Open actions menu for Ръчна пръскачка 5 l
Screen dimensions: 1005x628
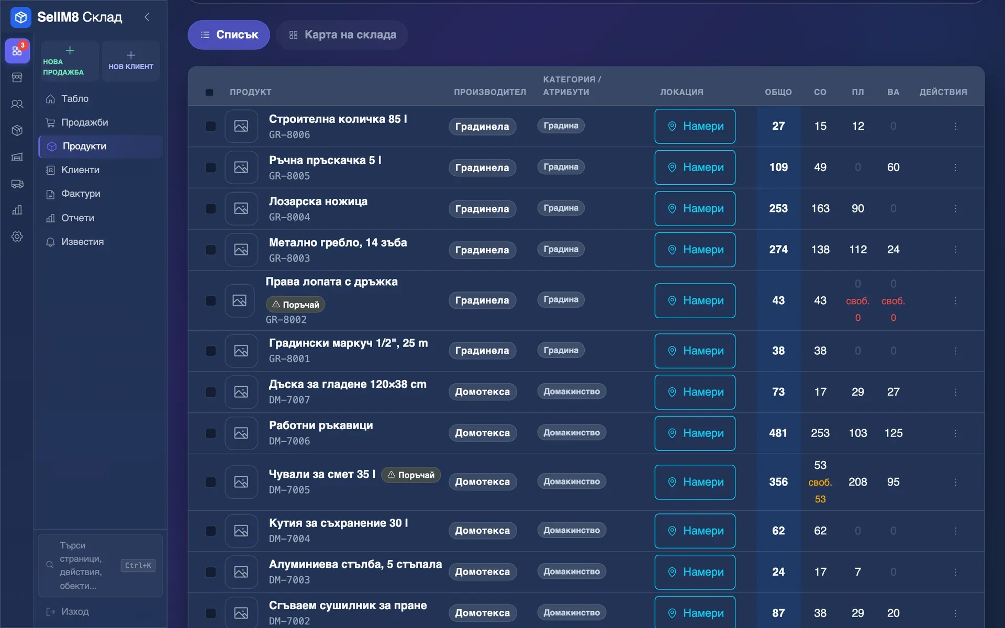(955, 167)
